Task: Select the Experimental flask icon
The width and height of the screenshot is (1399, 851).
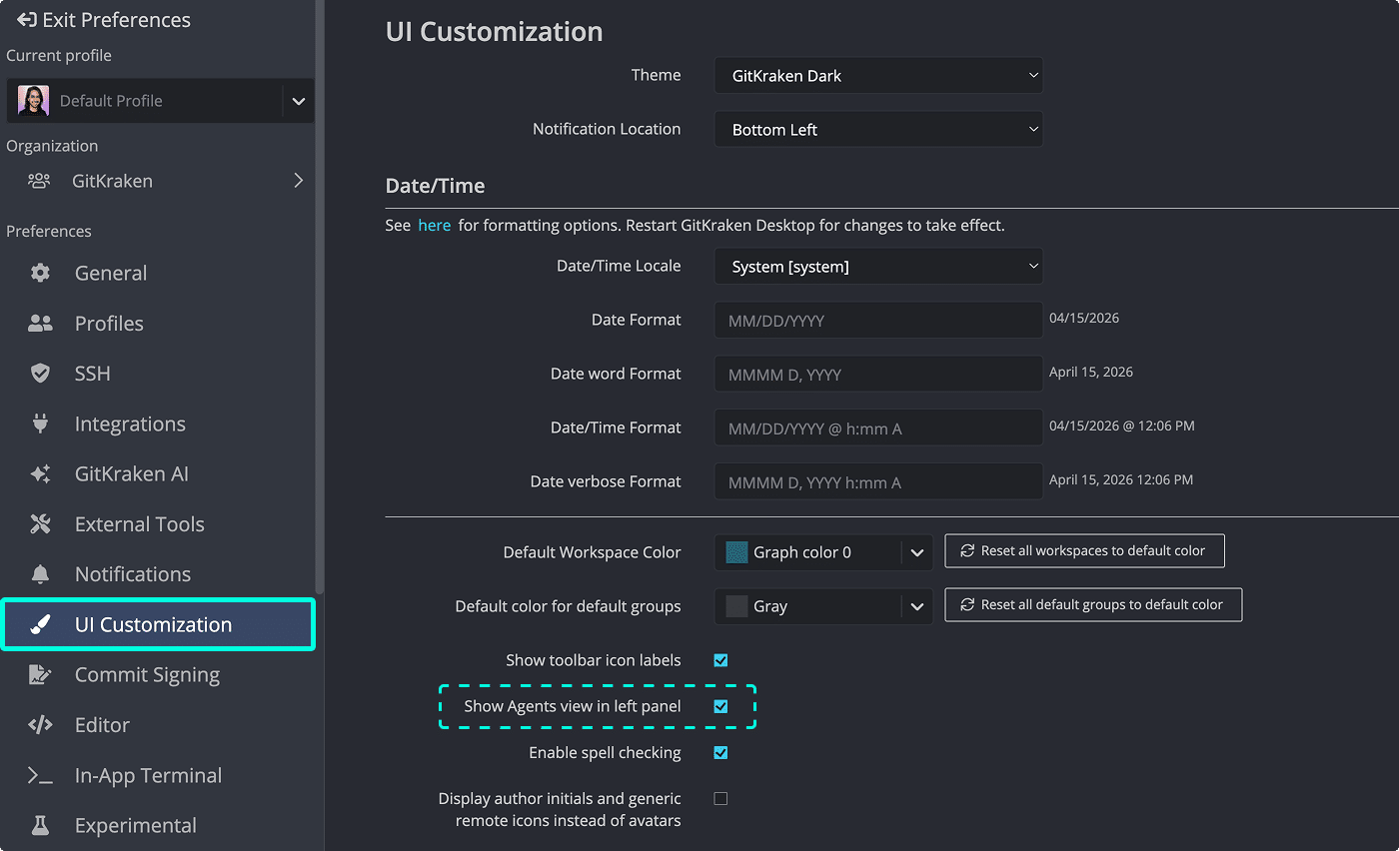Action: coord(40,825)
